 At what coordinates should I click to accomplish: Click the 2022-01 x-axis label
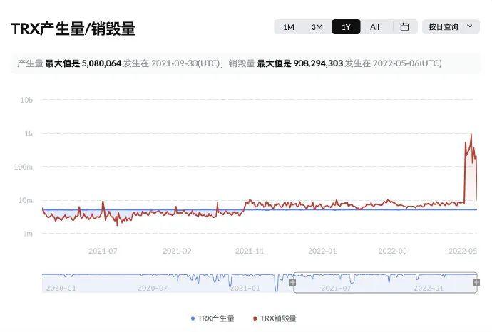(x=322, y=251)
